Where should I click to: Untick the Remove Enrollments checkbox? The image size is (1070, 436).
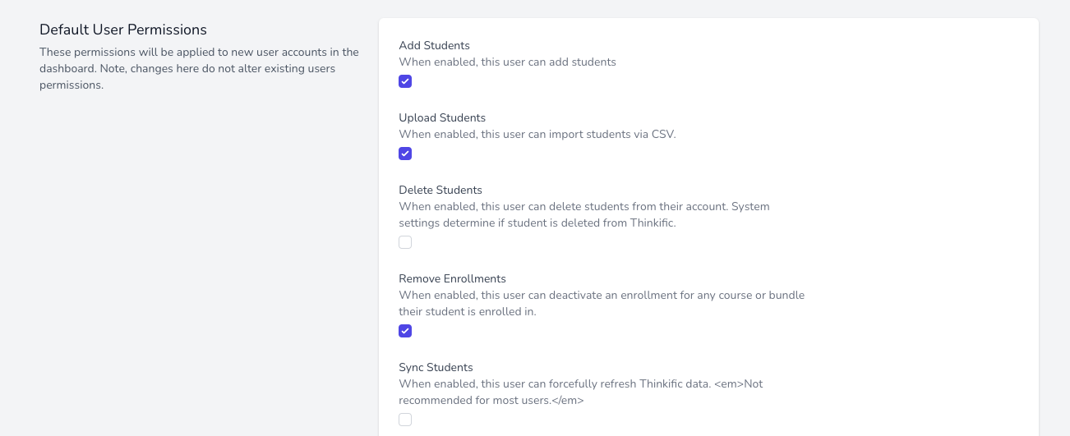coord(405,331)
